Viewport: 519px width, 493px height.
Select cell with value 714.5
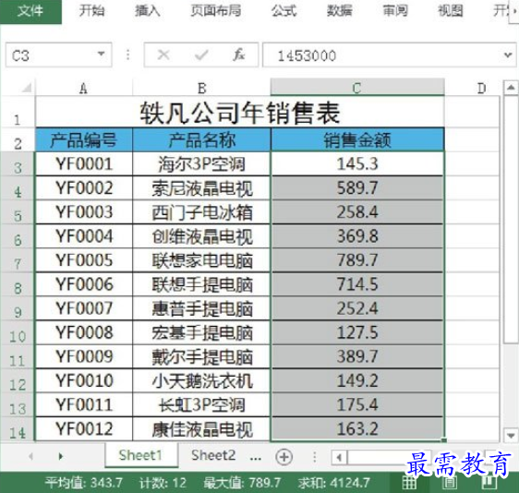click(357, 284)
